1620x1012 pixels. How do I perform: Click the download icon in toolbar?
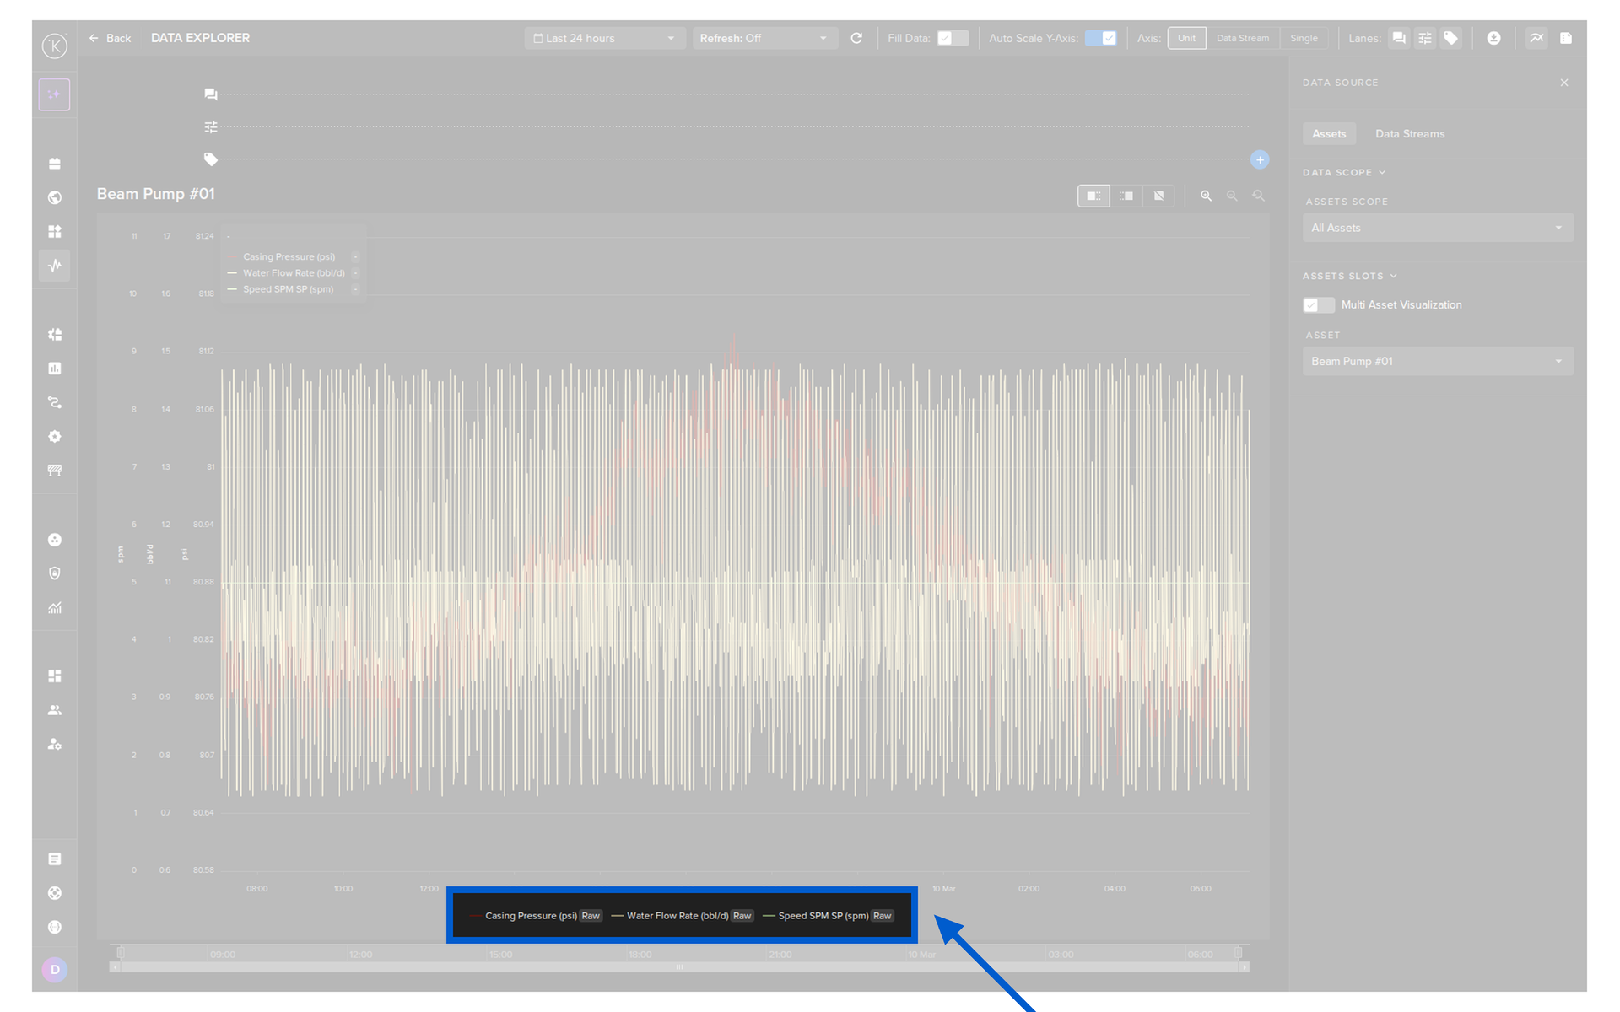point(1493,38)
